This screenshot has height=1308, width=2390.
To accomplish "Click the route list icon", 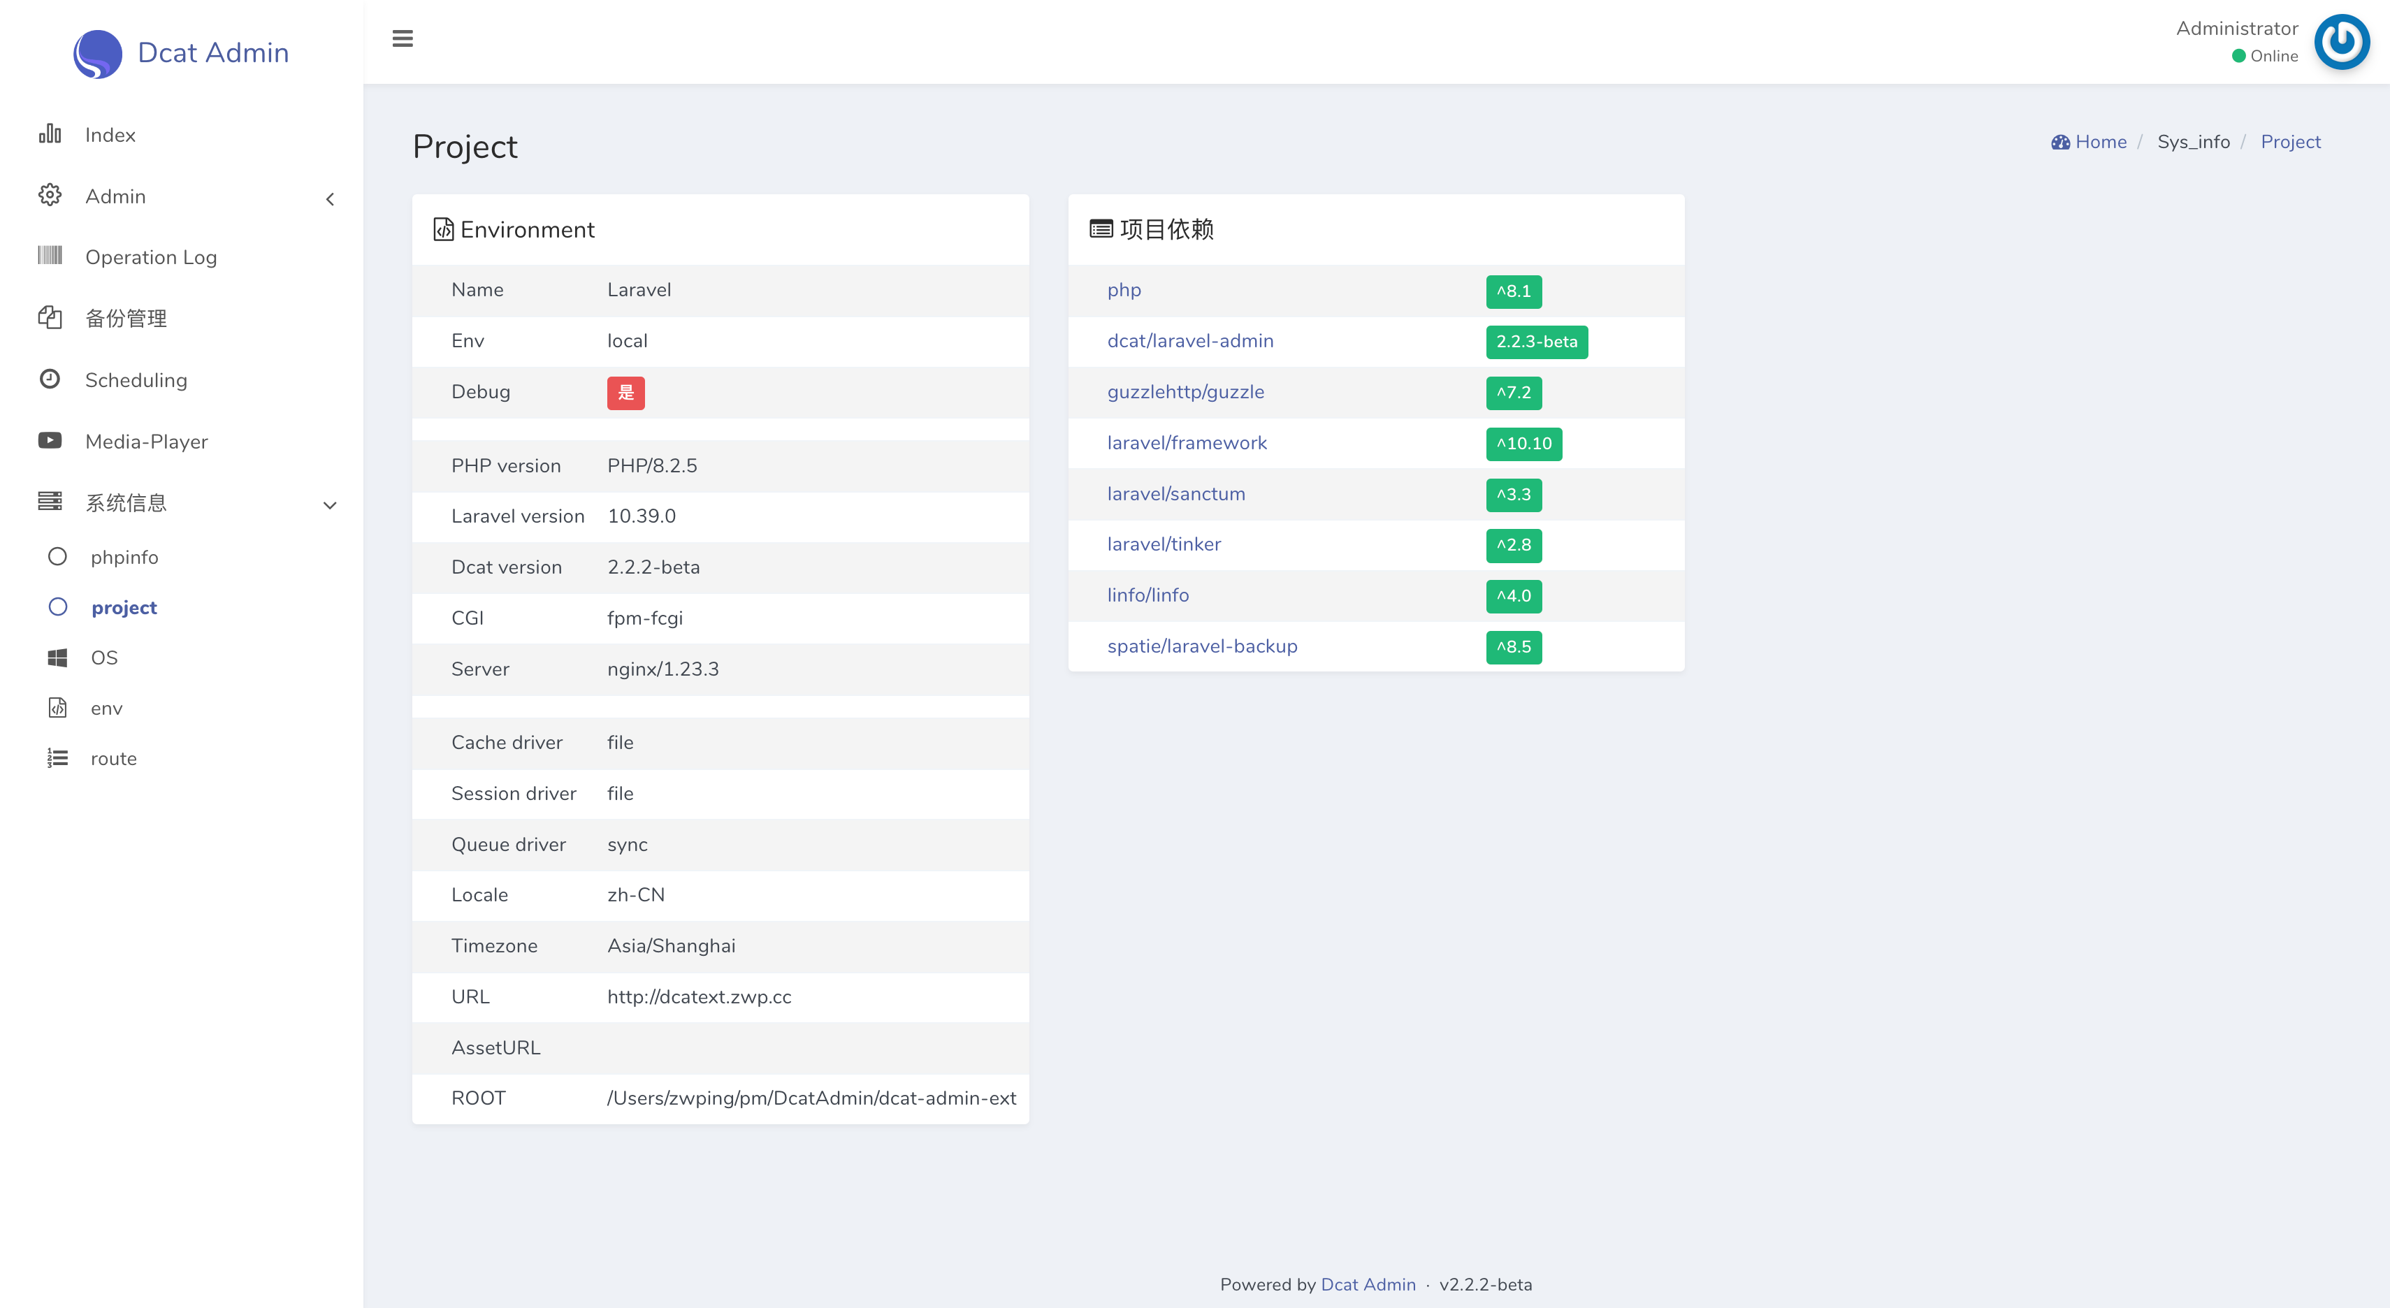I will (57, 759).
